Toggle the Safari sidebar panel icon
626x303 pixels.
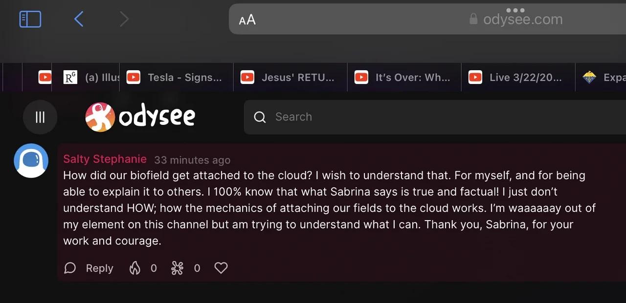(30, 20)
